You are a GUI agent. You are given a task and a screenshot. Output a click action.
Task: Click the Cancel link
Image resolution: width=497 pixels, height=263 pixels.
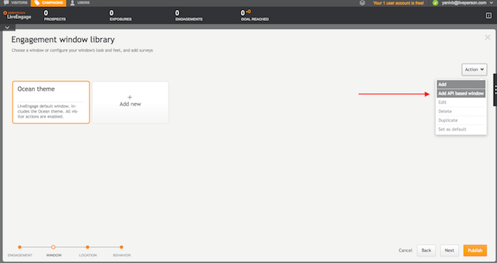click(405, 250)
